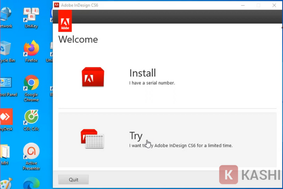Click the small Adobe icon in title bar
Viewport: 283px width, 189px height.
pos(57,5)
